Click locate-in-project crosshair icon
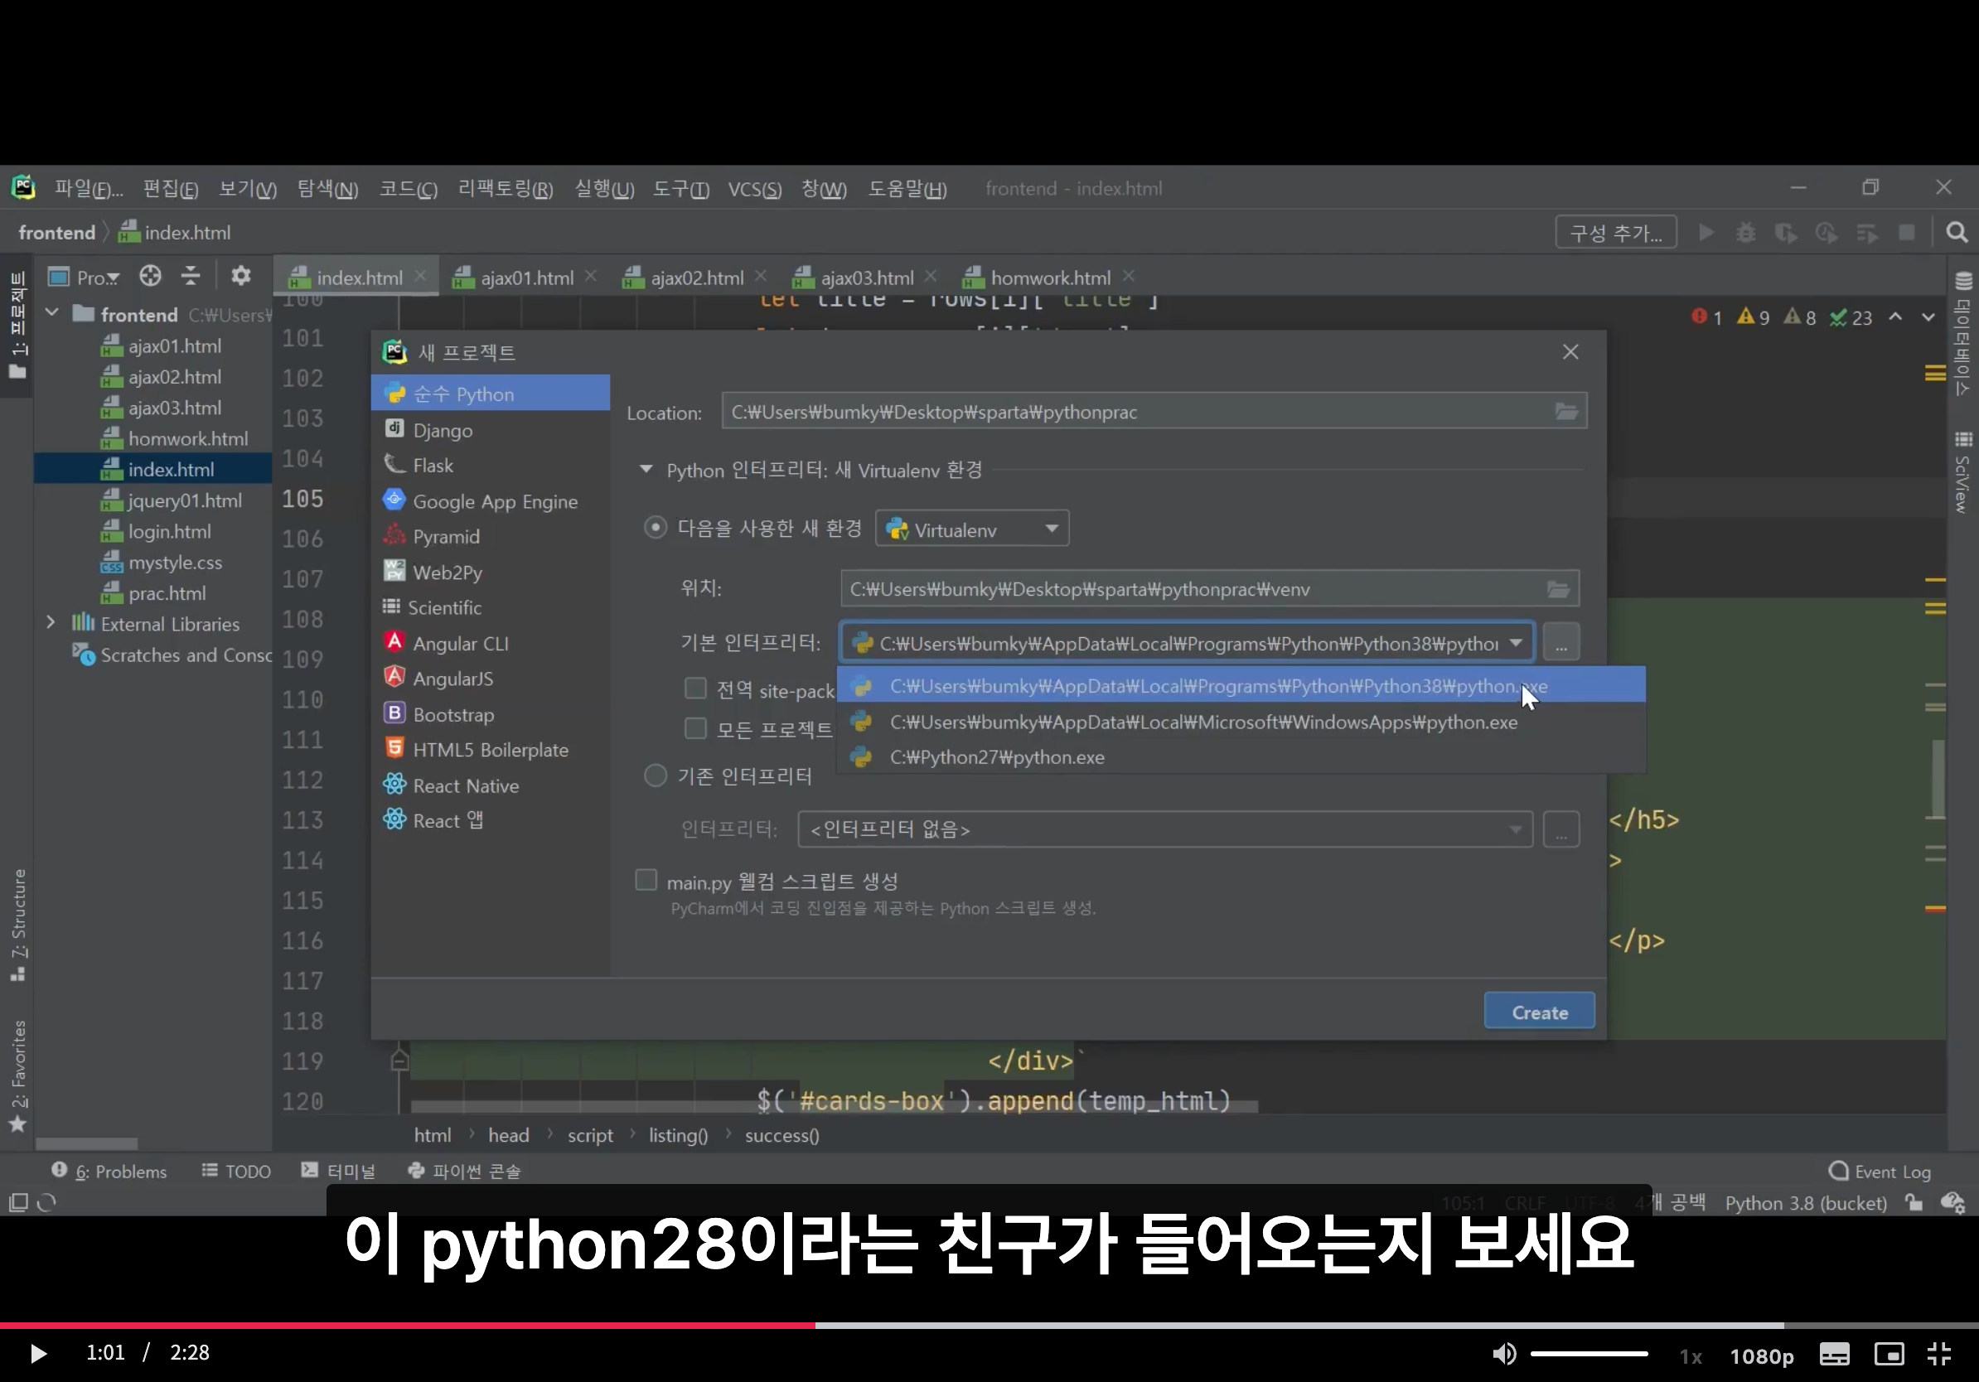 (150, 276)
